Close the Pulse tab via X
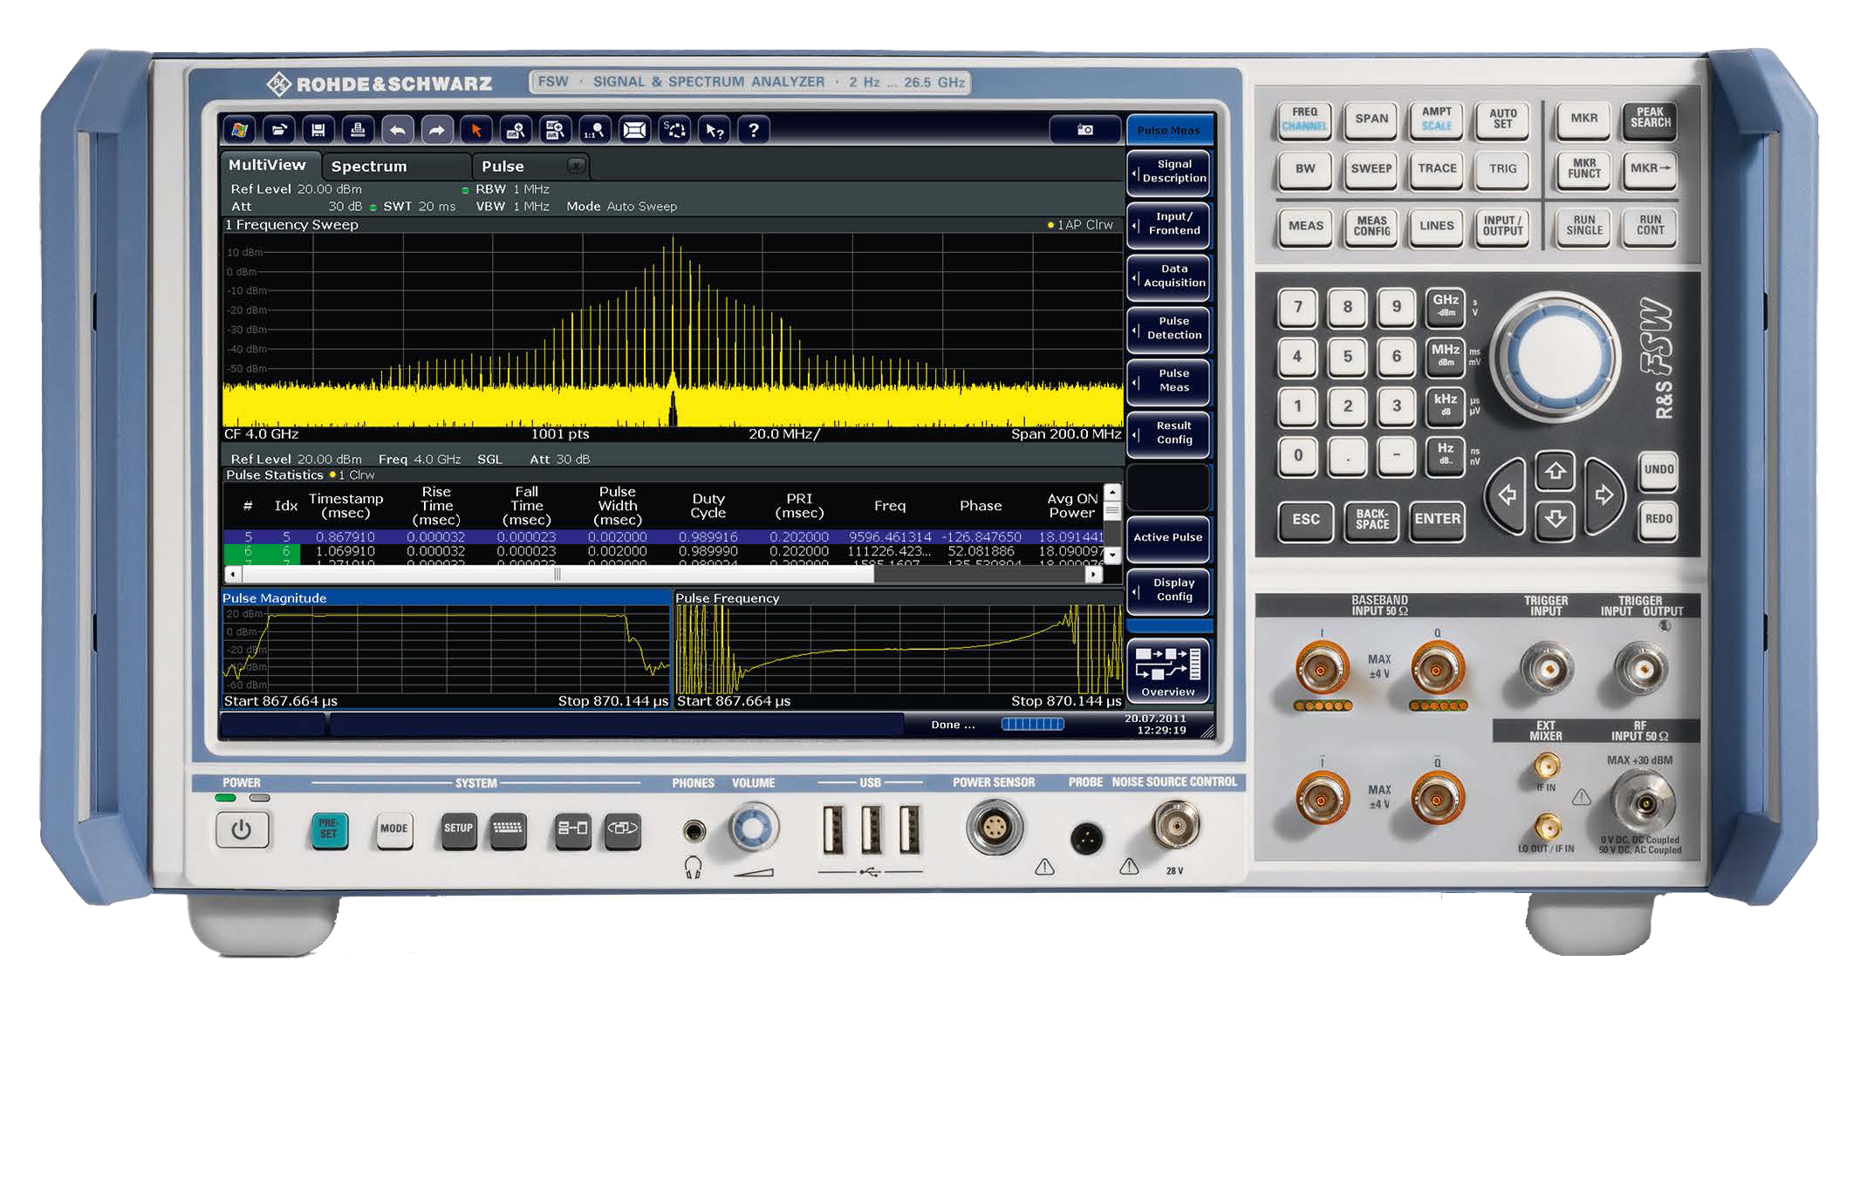1860x1193 pixels. tap(576, 166)
